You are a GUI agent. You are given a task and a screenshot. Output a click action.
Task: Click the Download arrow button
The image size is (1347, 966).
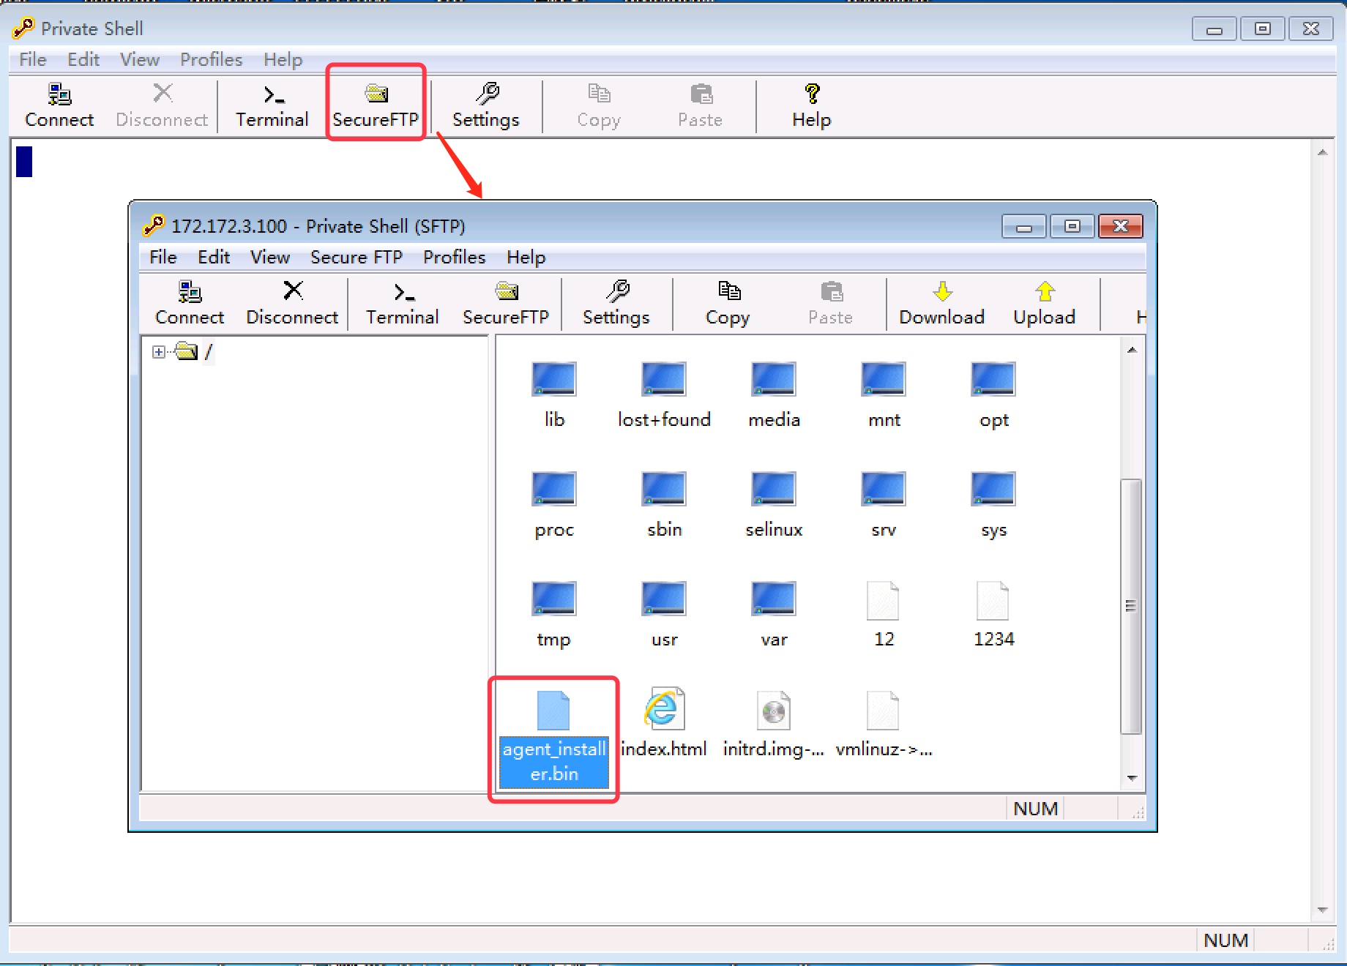pyautogui.click(x=942, y=304)
